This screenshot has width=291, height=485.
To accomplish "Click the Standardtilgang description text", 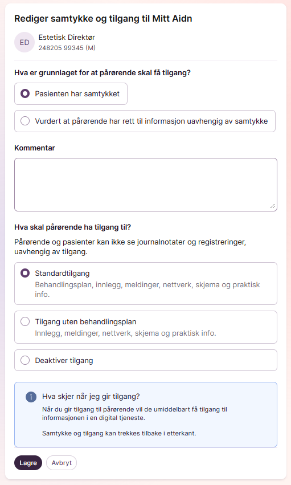I will pos(147,290).
